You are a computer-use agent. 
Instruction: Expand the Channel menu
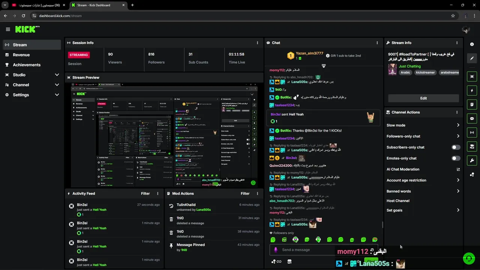coord(31,85)
